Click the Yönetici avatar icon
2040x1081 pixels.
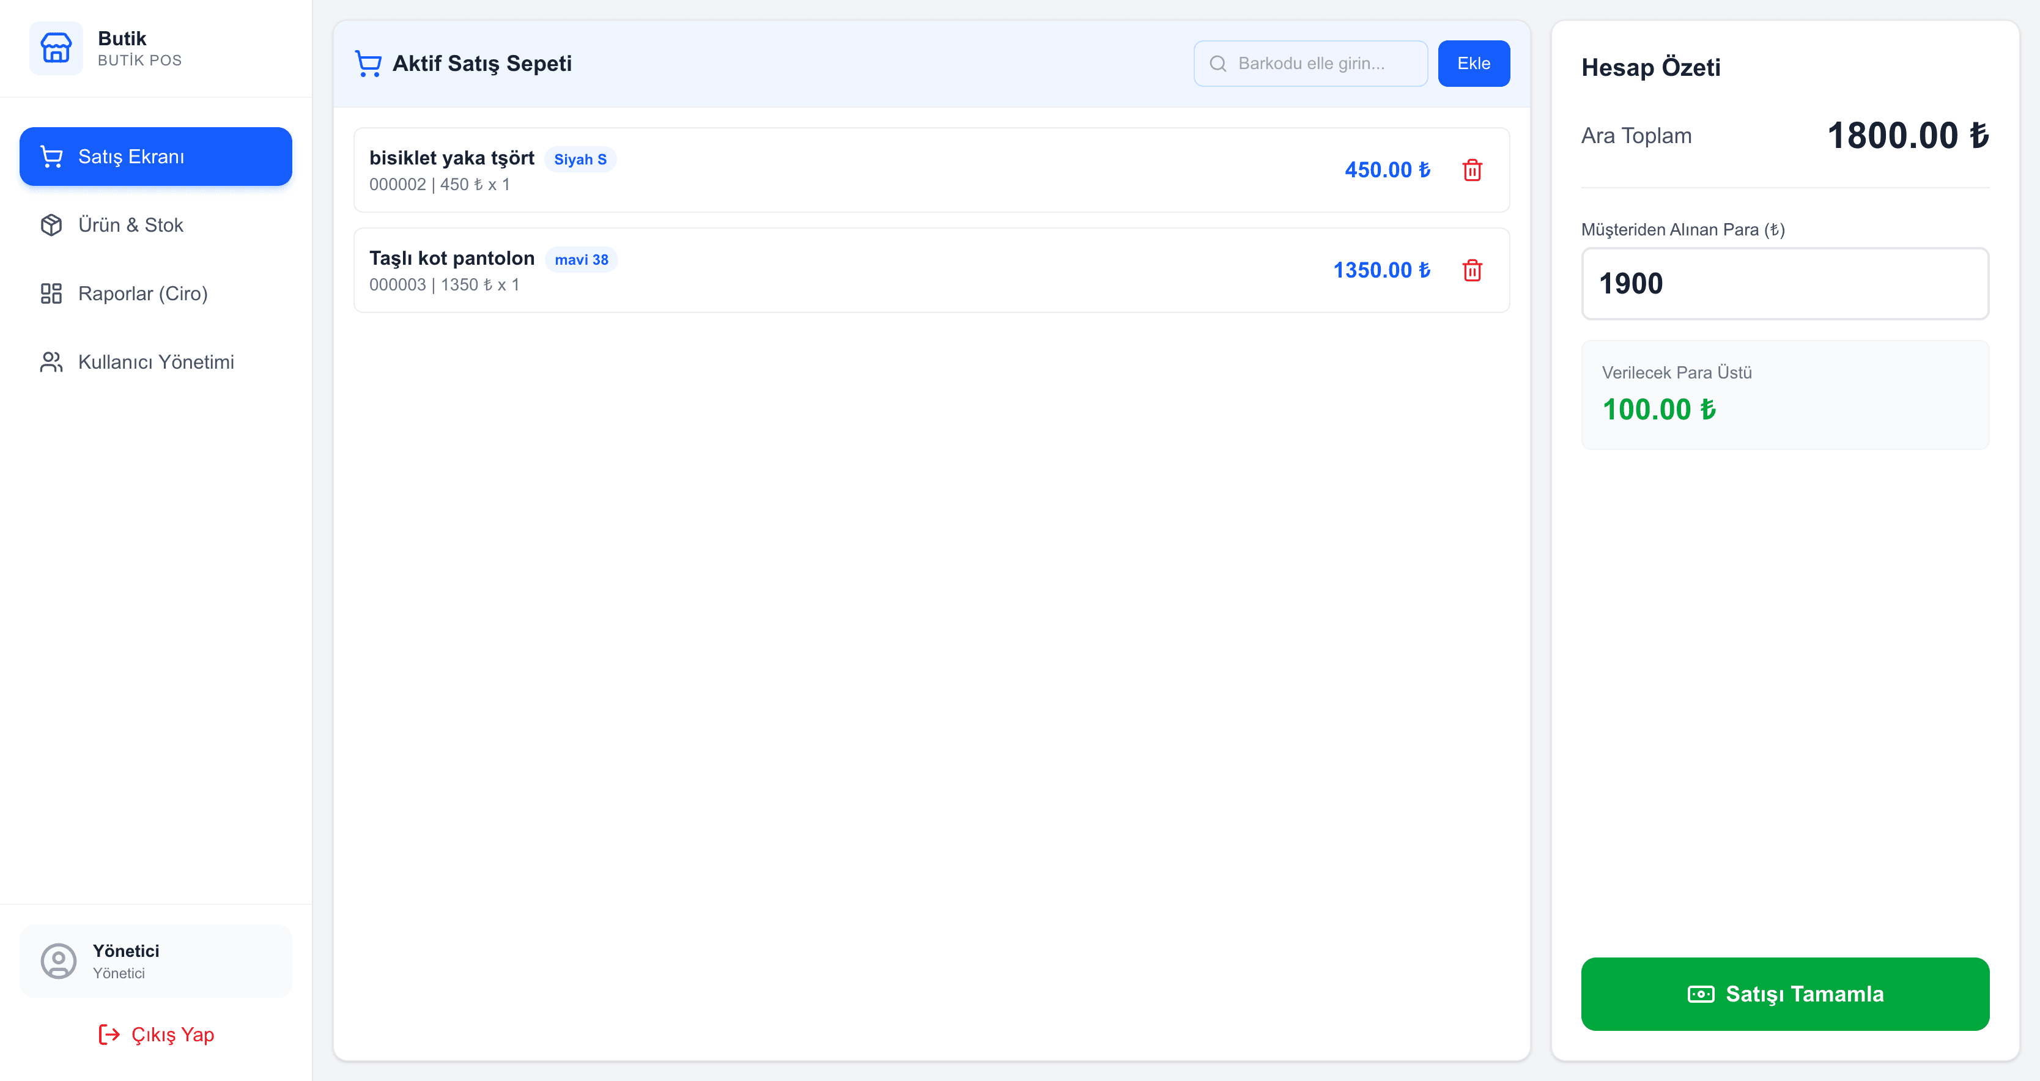(59, 961)
